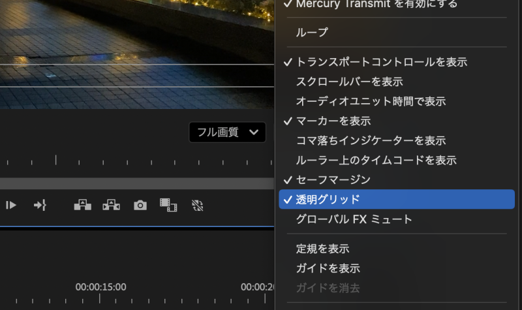This screenshot has height=310, width=522.
Task: Uncheck トランスポートコントロールを表示
Action: tap(381, 63)
